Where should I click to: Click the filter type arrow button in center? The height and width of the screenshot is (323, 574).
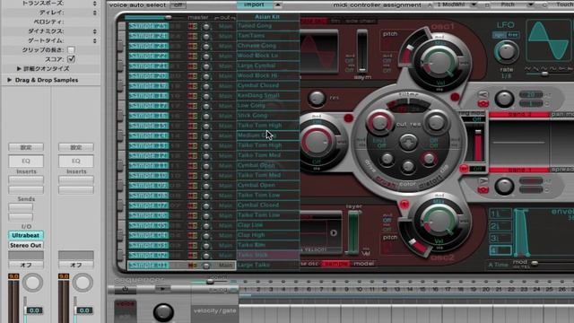[408, 142]
